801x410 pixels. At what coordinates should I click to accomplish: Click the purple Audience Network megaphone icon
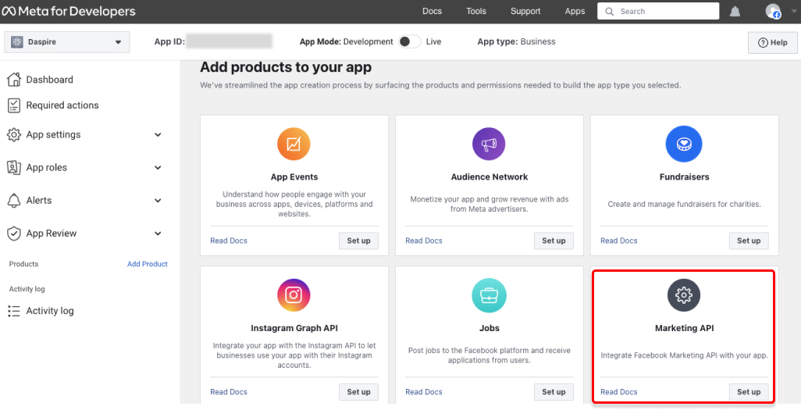(489, 144)
